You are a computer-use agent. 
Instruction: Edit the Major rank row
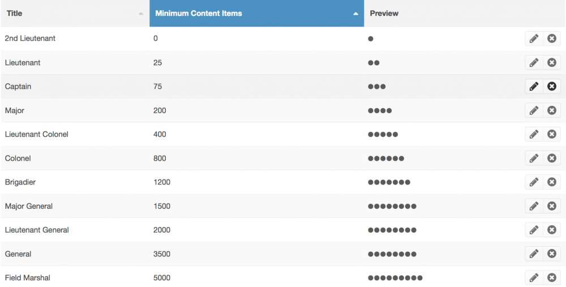pyautogui.click(x=534, y=110)
